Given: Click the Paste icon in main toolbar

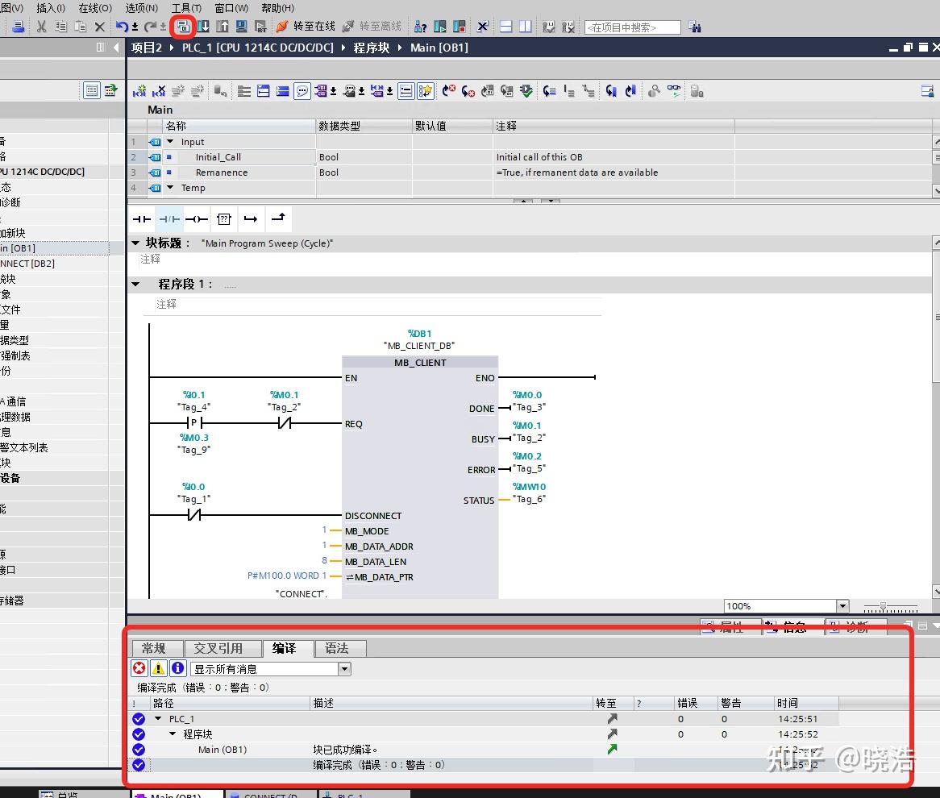Looking at the screenshot, I should click(x=80, y=27).
